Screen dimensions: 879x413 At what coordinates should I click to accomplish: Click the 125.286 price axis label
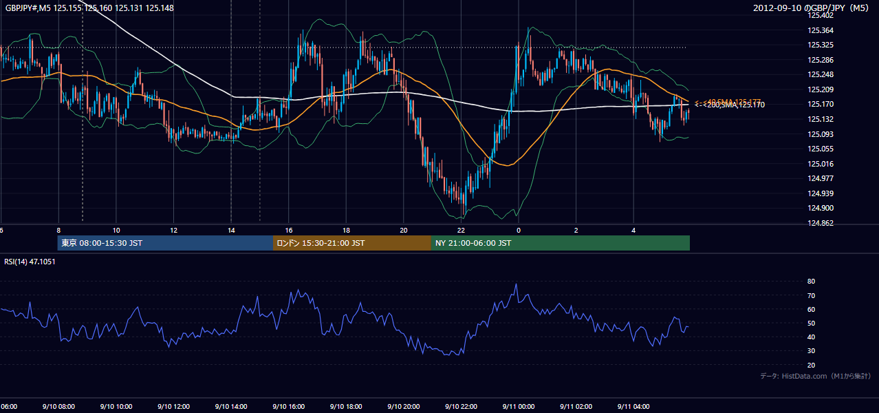[x=821, y=60]
